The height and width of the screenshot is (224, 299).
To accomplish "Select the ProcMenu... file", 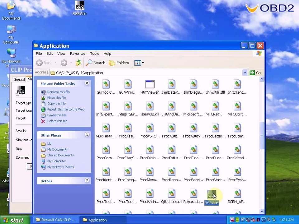I will (x=149, y=175).
